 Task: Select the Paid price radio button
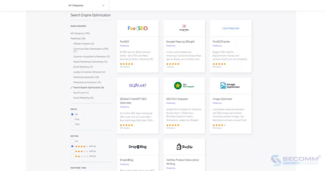pos(72,124)
